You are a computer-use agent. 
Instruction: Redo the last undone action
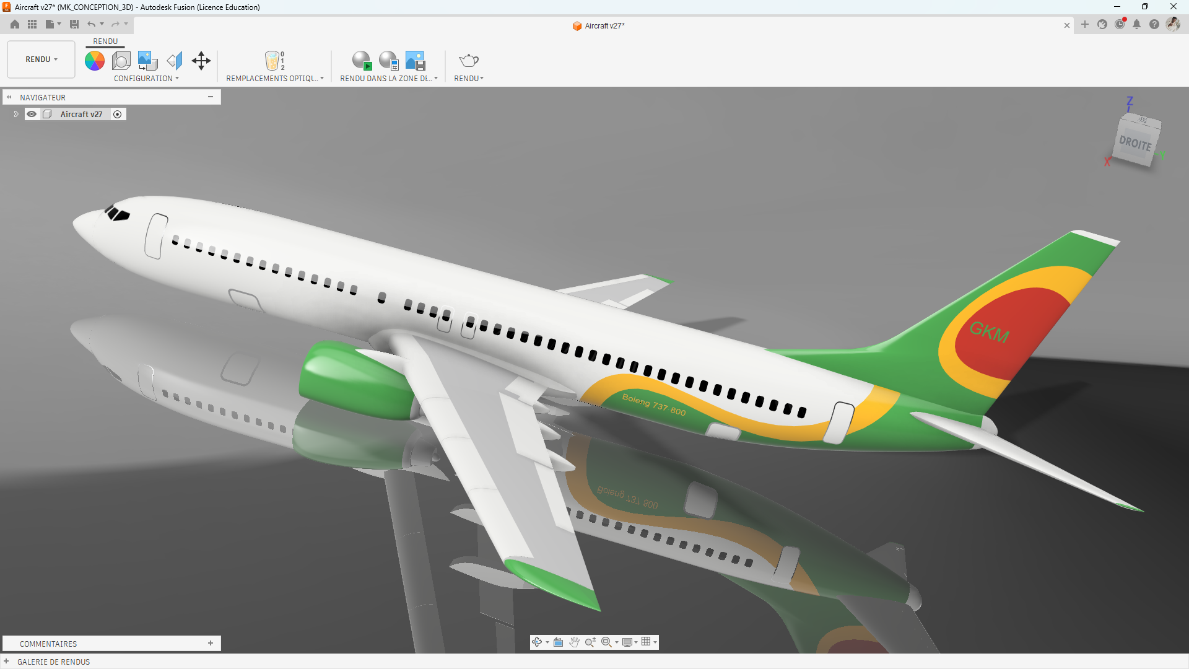(115, 24)
